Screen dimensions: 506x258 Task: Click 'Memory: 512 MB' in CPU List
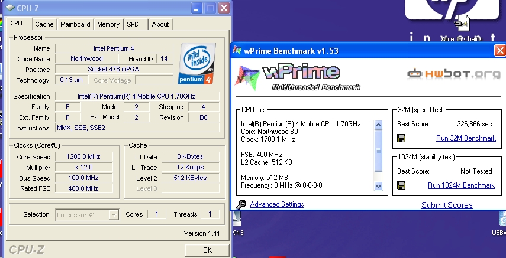(x=265, y=178)
